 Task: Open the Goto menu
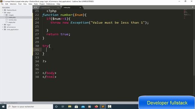(30, 4)
